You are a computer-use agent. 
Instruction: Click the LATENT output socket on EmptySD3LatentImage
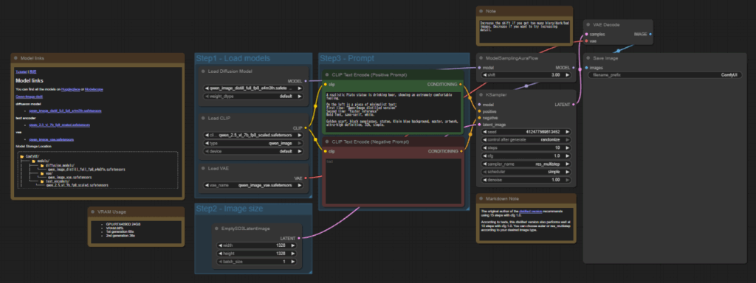(300, 238)
